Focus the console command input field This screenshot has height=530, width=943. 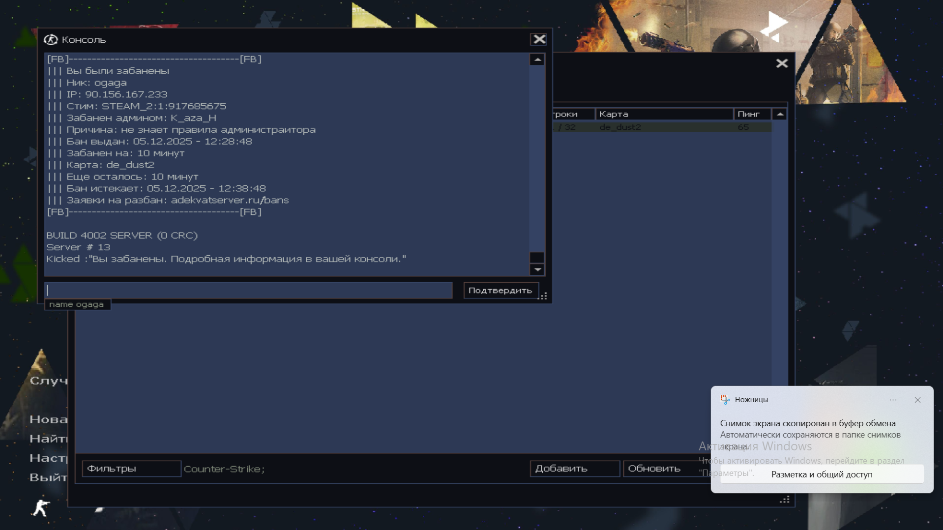[248, 290]
